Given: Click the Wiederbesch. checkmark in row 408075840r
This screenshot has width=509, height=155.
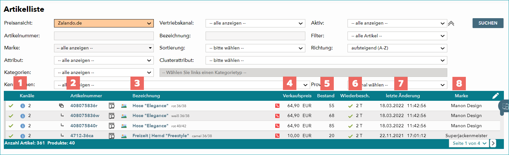Looking at the screenshot, I should tap(350, 126).
